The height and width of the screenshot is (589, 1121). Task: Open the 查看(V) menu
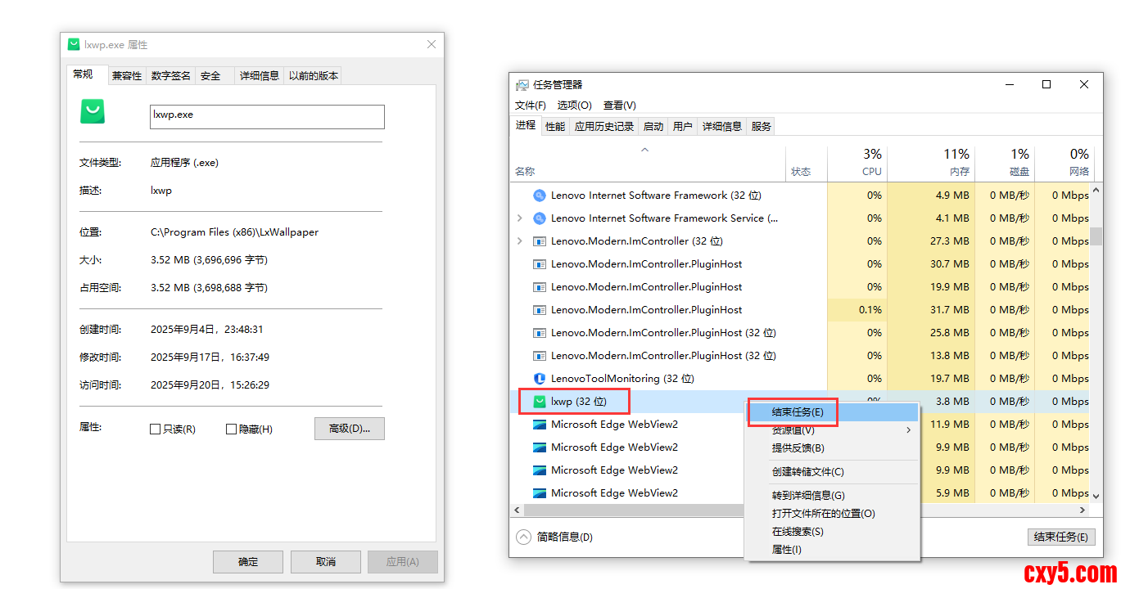point(619,105)
